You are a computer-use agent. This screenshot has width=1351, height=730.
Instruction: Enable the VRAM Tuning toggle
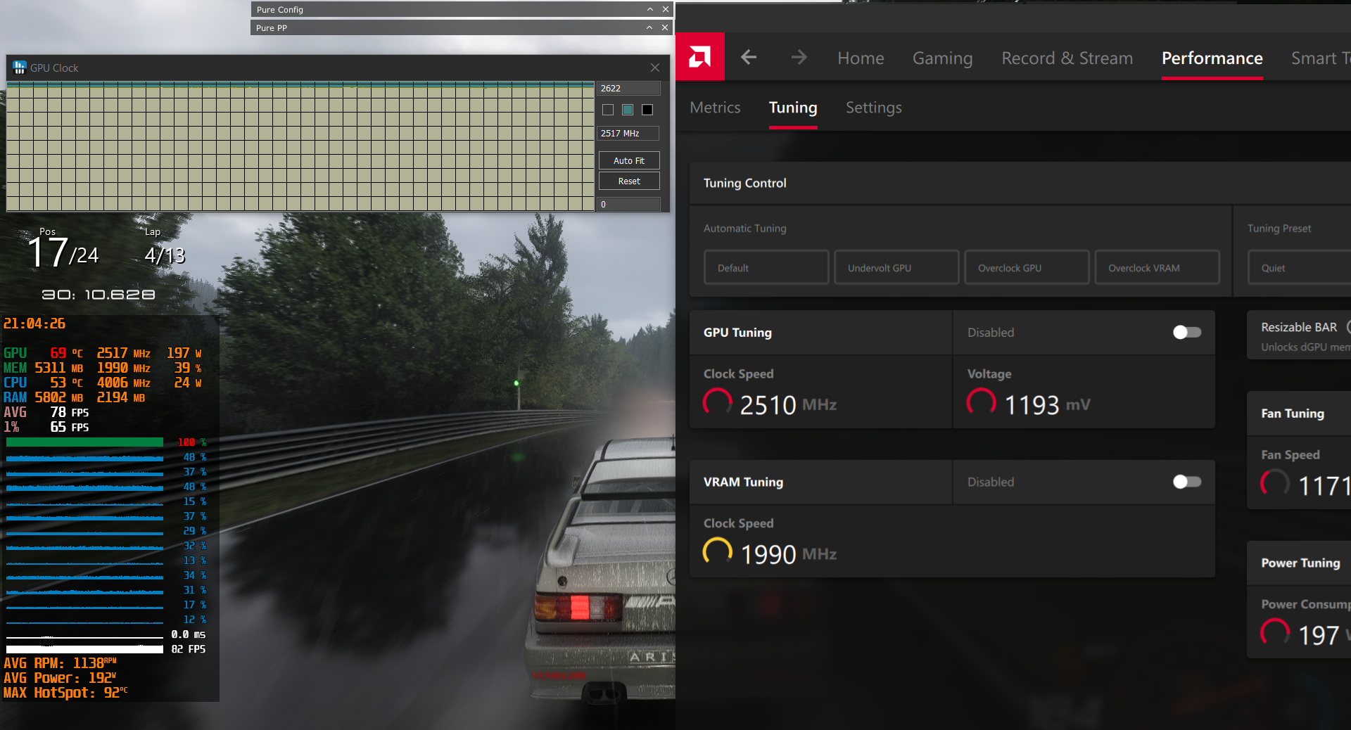1187,482
